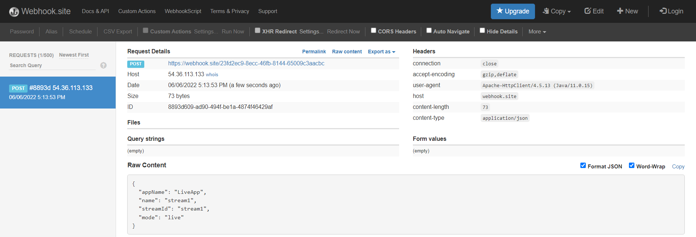Click the whois link next to host IP
This screenshot has height=237, width=696.
212,74
